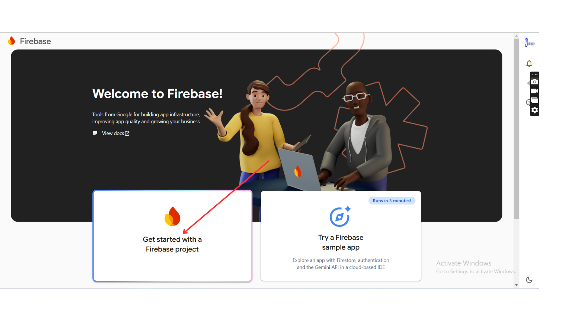Click the flame icon on Get started card
The width and height of the screenshot is (571, 321).
click(172, 216)
